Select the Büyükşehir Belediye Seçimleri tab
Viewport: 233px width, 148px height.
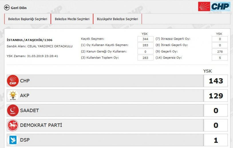click(117, 19)
